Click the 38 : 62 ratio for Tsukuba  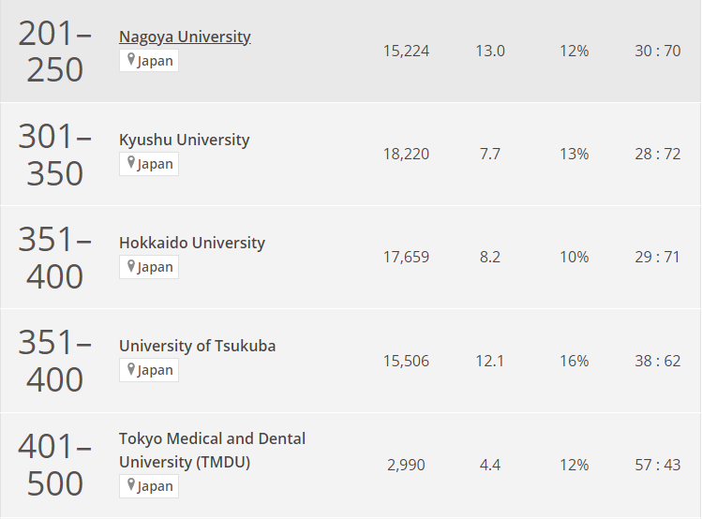(x=657, y=361)
